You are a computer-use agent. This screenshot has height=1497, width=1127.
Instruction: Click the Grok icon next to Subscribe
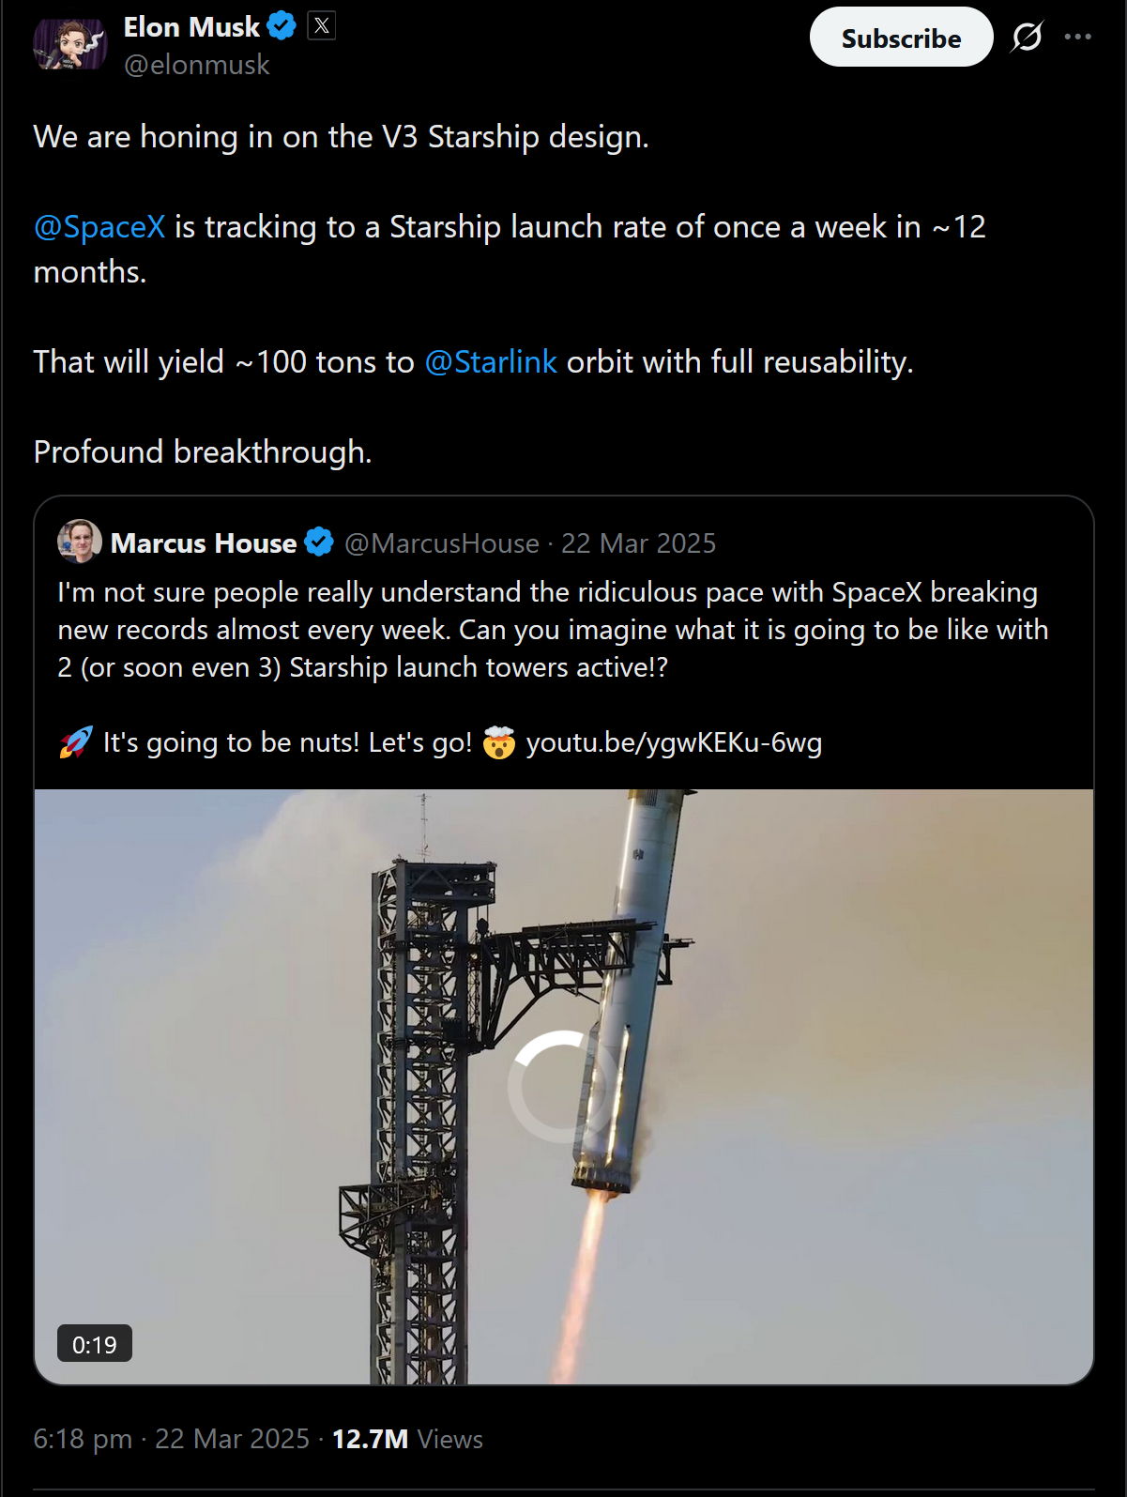pos(1027,38)
